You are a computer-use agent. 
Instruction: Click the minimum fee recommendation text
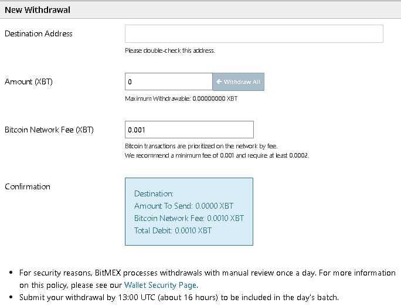pyautogui.click(x=216, y=155)
